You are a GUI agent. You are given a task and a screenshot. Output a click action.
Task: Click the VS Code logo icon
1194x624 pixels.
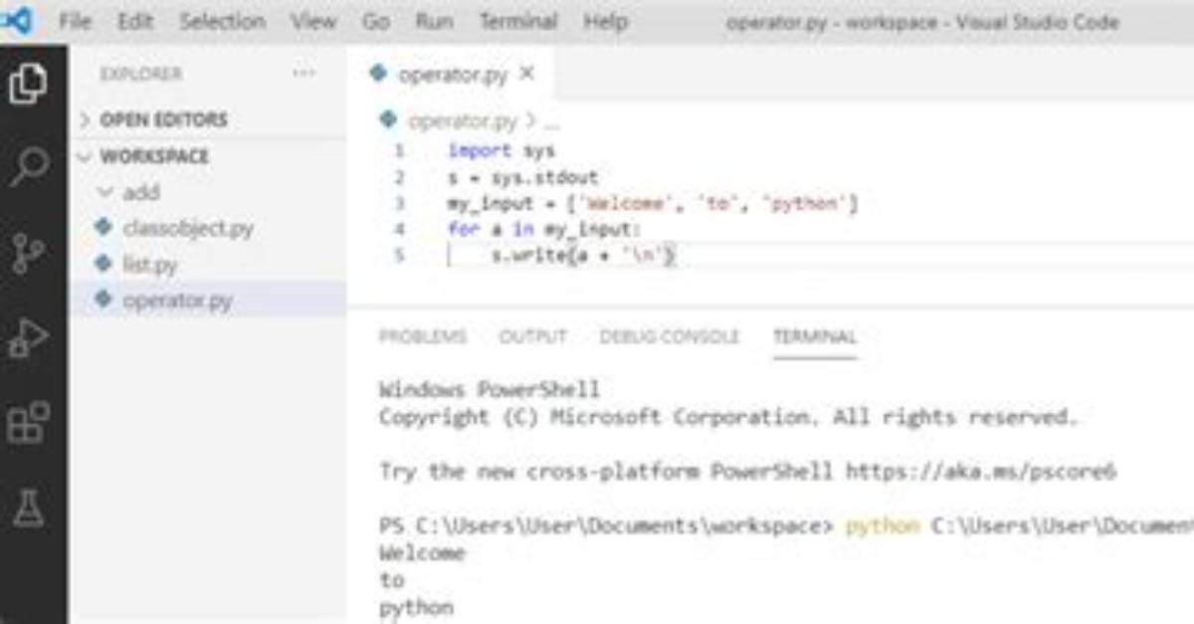tap(17, 21)
